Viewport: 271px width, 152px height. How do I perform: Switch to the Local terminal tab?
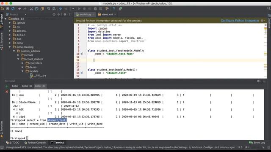click(15, 86)
